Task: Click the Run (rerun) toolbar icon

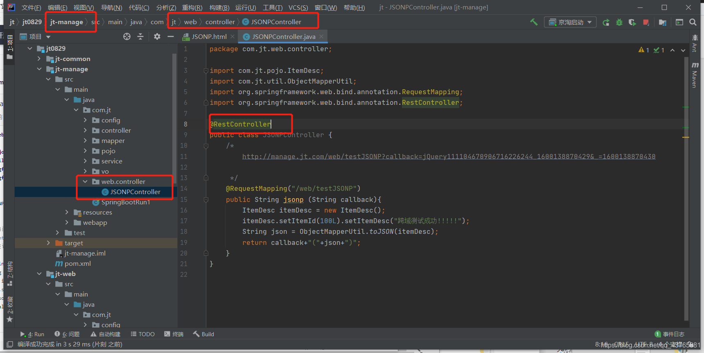Action: point(606,22)
